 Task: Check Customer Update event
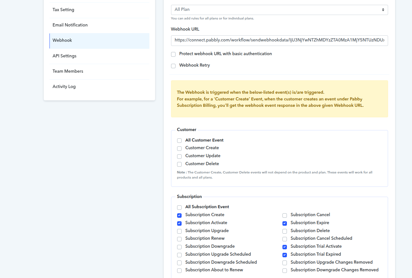click(x=179, y=156)
